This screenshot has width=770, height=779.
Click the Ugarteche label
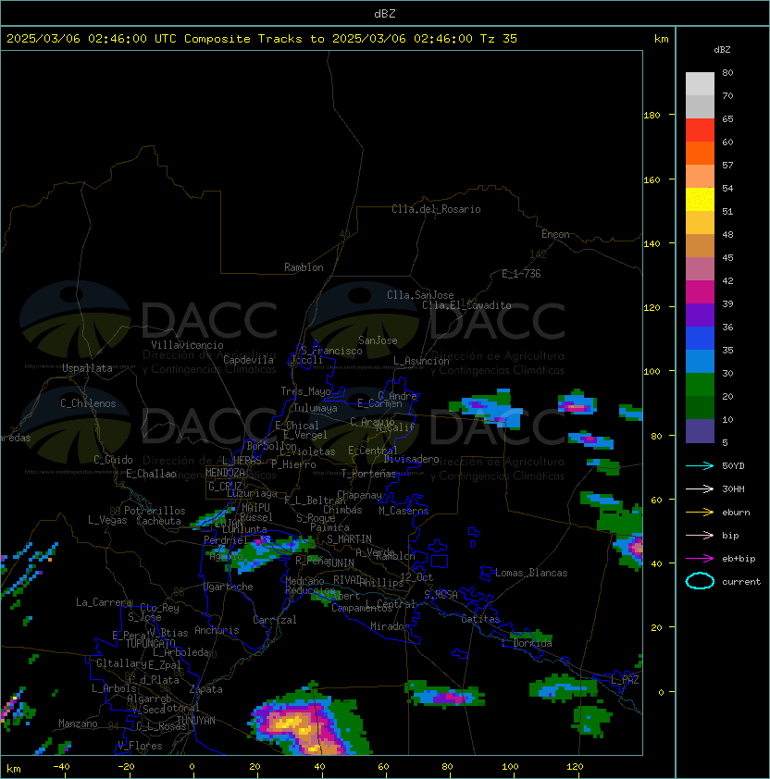pyautogui.click(x=229, y=587)
